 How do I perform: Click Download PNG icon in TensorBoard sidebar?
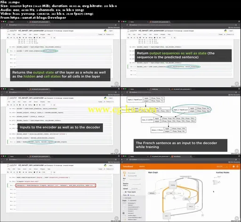coord(124,176)
